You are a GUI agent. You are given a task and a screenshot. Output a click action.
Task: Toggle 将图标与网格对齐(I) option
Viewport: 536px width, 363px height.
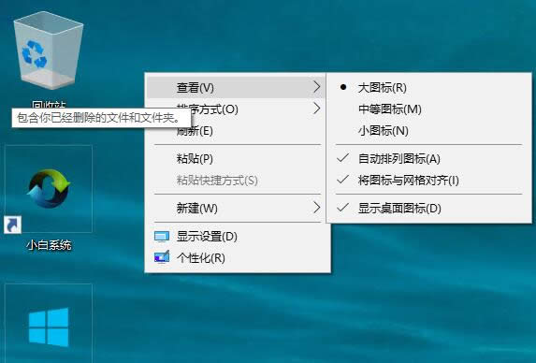coord(429,181)
